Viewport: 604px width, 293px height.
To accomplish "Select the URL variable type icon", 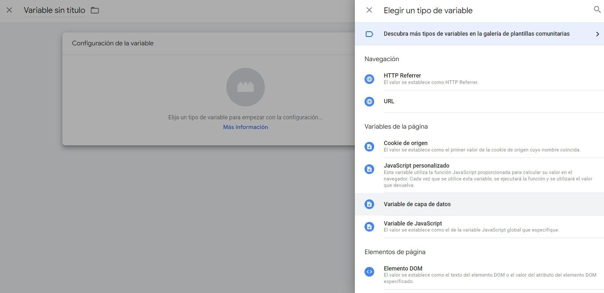I will 370,101.
